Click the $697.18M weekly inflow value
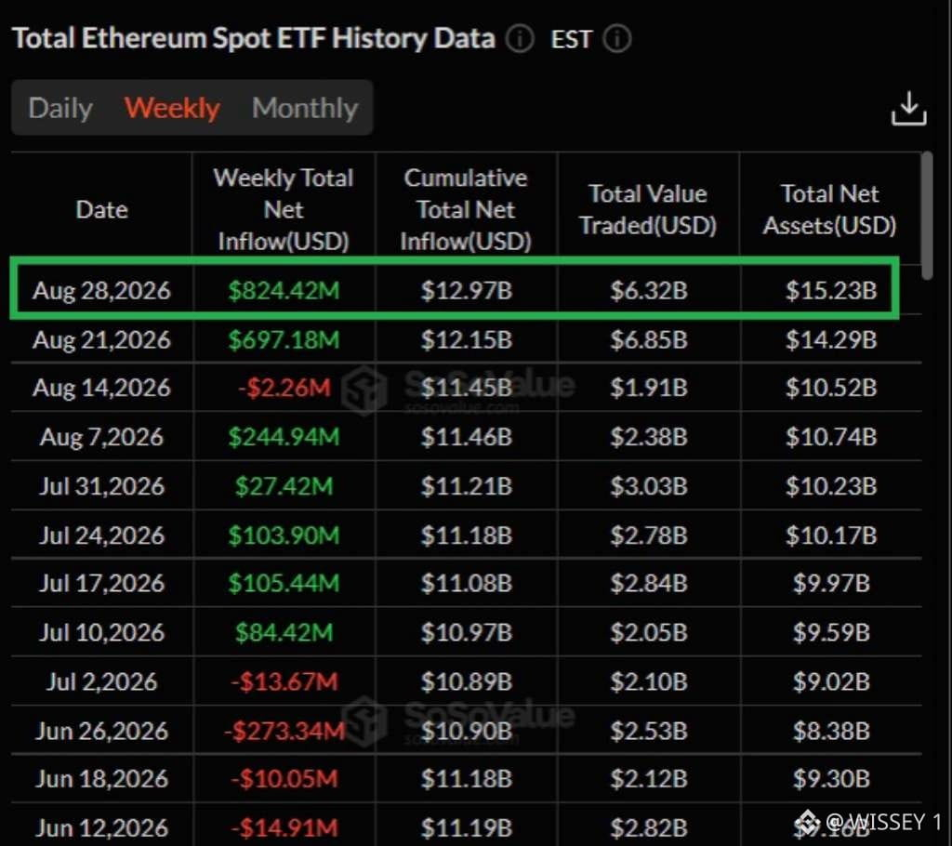 284,340
